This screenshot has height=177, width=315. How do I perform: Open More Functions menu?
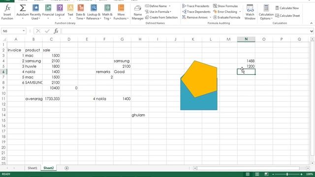tap(121, 12)
